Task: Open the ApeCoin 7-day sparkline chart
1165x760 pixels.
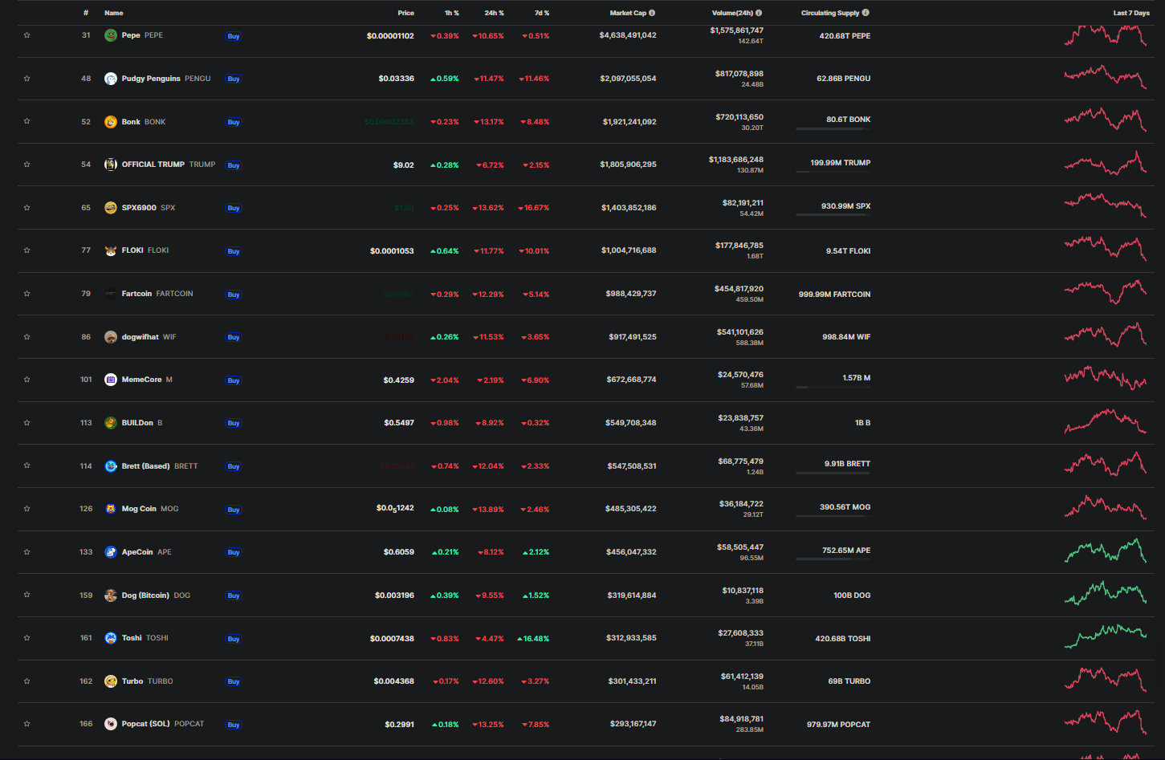Action: pyautogui.click(x=1106, y=551)
